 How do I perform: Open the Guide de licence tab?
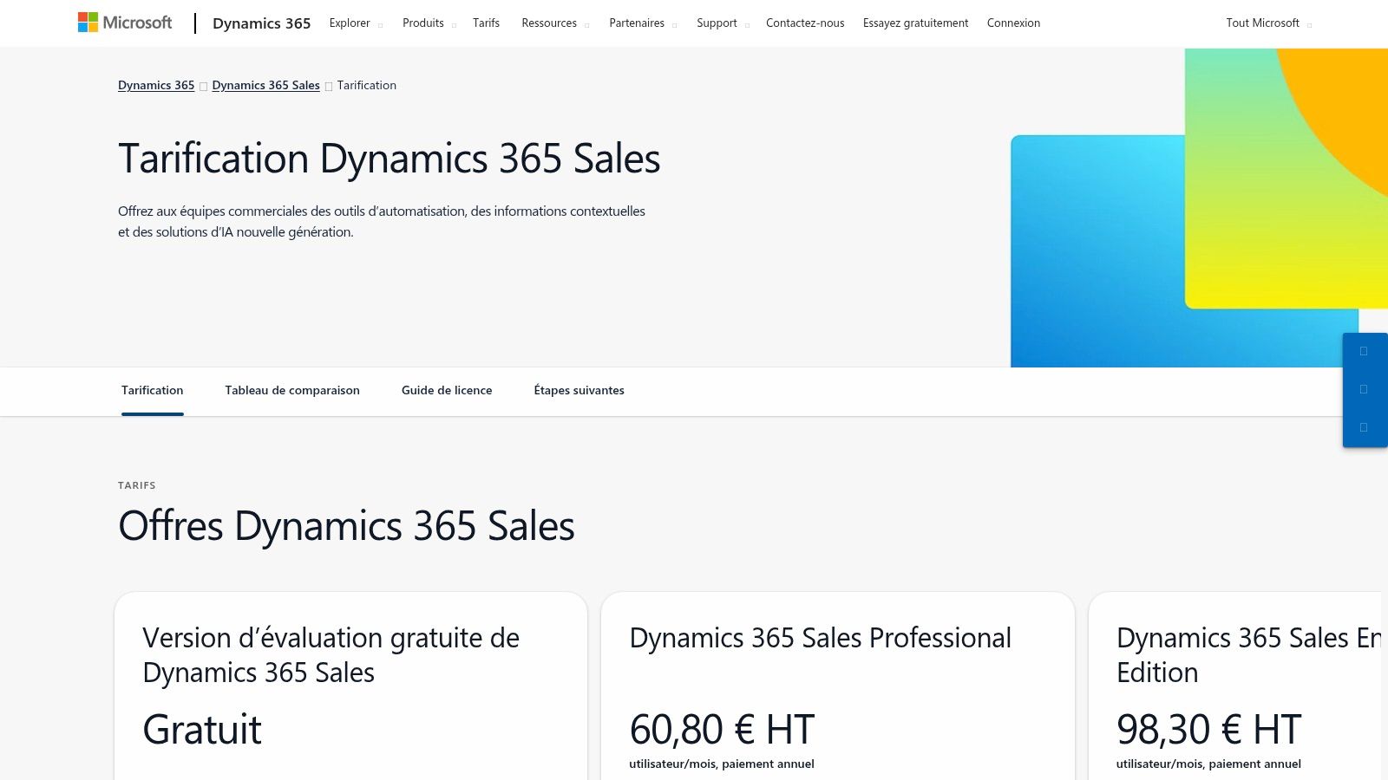click(x=446, y=391)
